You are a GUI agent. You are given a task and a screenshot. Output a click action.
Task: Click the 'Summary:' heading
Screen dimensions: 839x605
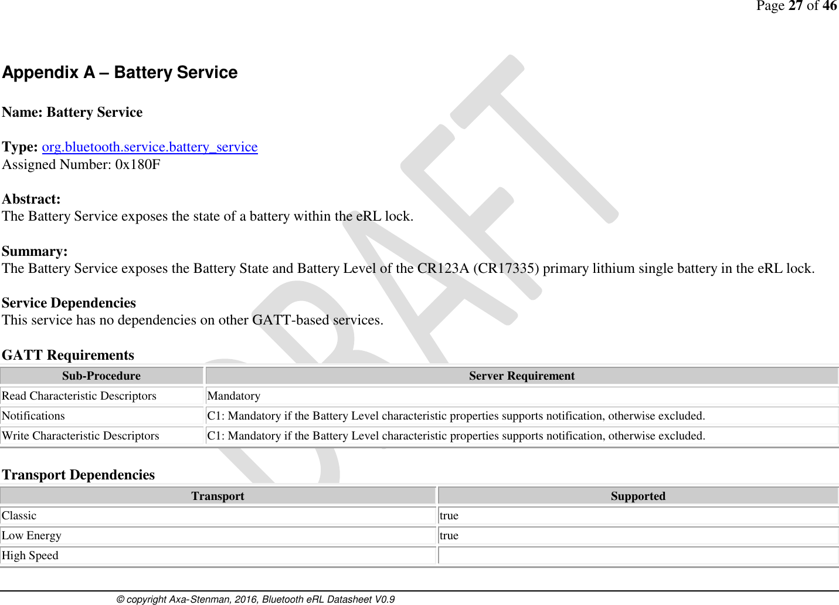(35, 251)
